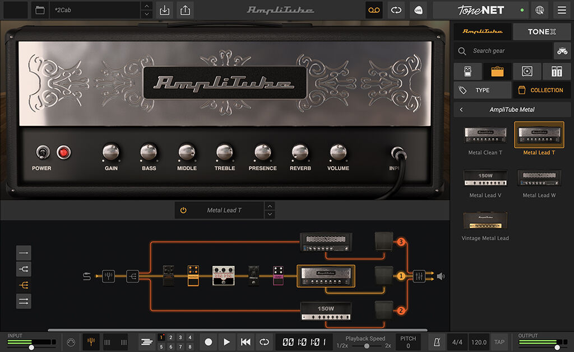Open the looper in the top toolbar
This screenshot has height=352, width=574.
pyautogui.click(x=374, y=10)
